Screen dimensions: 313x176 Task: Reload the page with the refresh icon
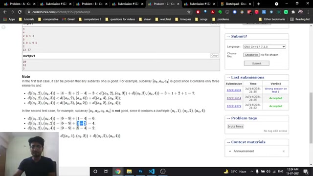(20, 12)
